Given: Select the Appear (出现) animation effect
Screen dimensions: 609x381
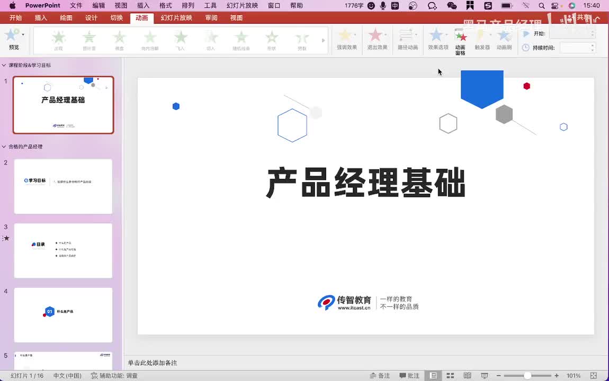Looking at the screenshot, I should coord(59,40).
